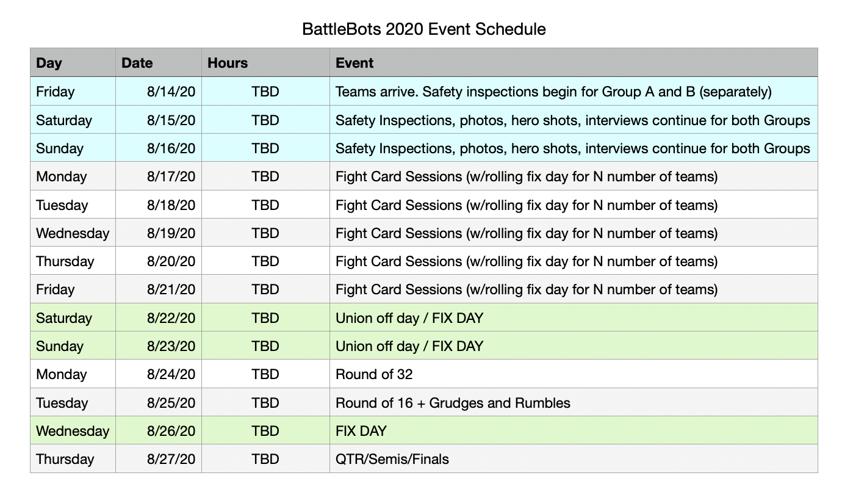Click Saturday's Union off day cell
The height and width of the screenshot is (503, 853).
click(574, 317)
